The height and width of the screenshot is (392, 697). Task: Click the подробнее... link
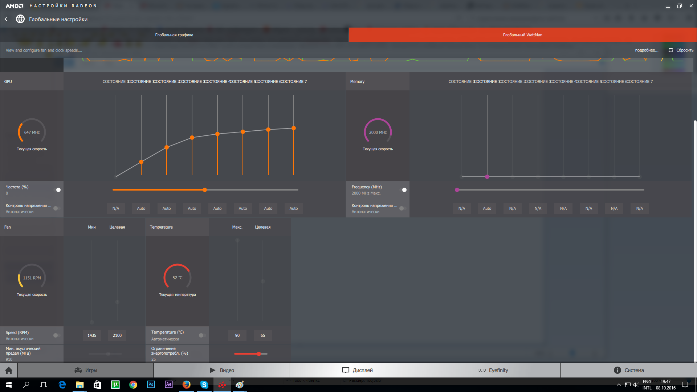tap(647, 50)
